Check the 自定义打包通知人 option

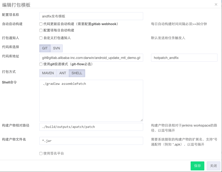pyautogui.click(x=41, y=38)
